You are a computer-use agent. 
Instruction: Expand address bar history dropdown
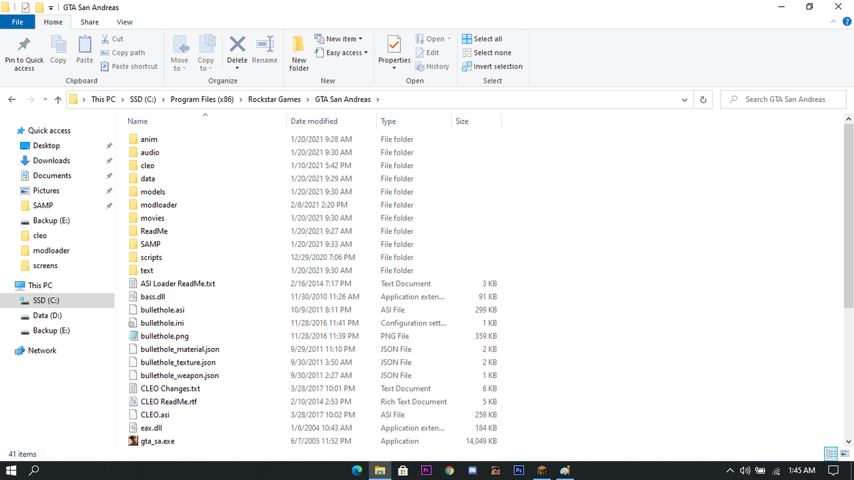coord(685,99)
